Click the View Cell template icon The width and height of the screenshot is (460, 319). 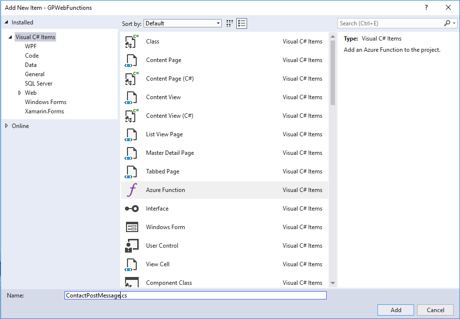[131, 264]
